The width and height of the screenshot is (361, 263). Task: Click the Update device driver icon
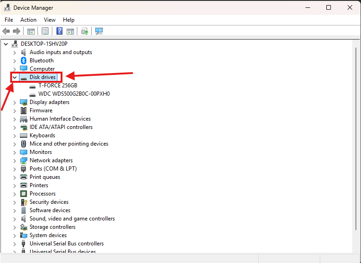(x=84, y=31)
